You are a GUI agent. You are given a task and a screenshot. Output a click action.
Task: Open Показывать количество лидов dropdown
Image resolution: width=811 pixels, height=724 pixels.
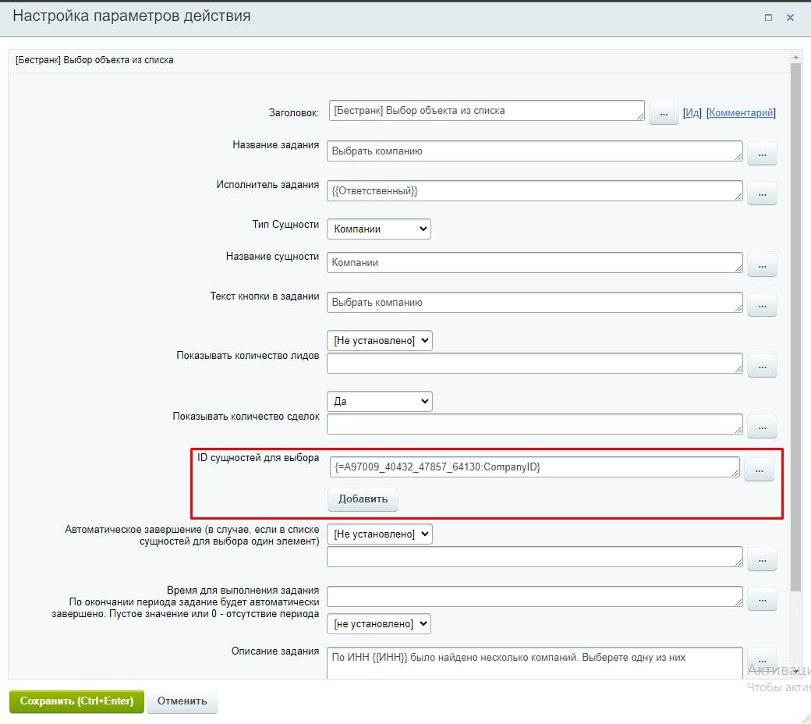tap(380, 340)
